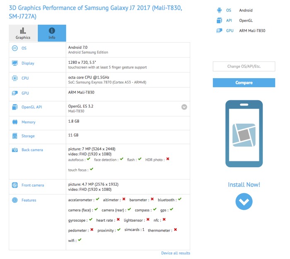
Task: Click the octa core CPU @1.5GHz text
Action: pos(89,77)
